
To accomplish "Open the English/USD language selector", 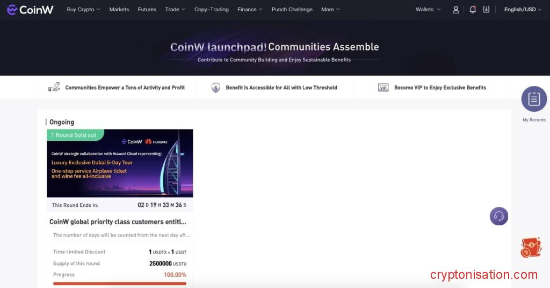I will pos(523,10).
